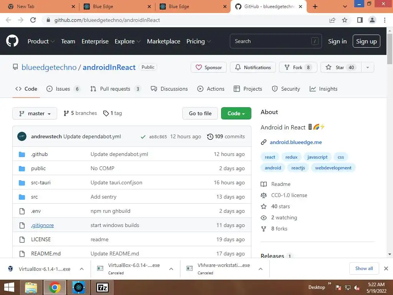The height and width of the screenshot is (295, 393).
Task: Click network tray icon
Action: [x=348, y=288]
